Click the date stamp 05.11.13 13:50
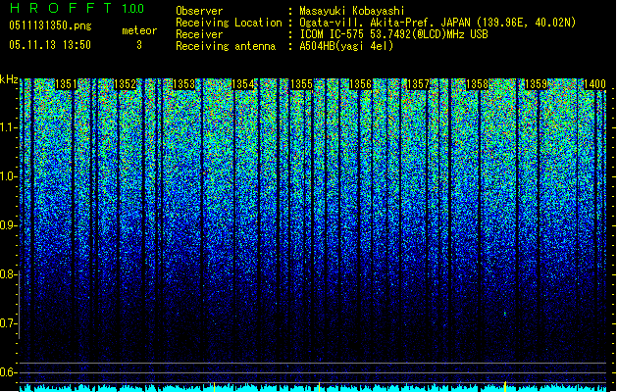This screenshot has width=617, height=392. click(x=50, y=45)
